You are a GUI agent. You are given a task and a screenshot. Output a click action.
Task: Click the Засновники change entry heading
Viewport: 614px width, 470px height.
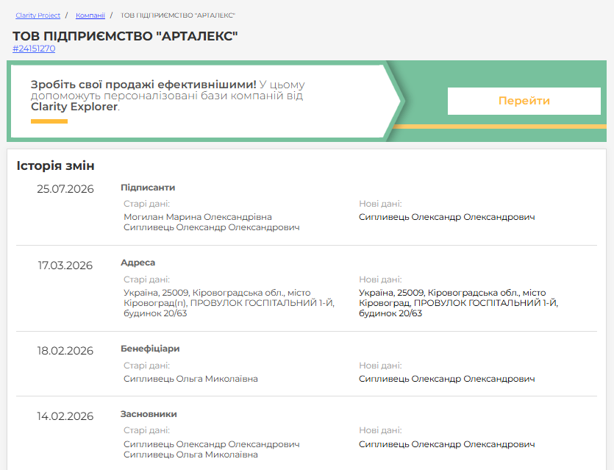point(149,414)
